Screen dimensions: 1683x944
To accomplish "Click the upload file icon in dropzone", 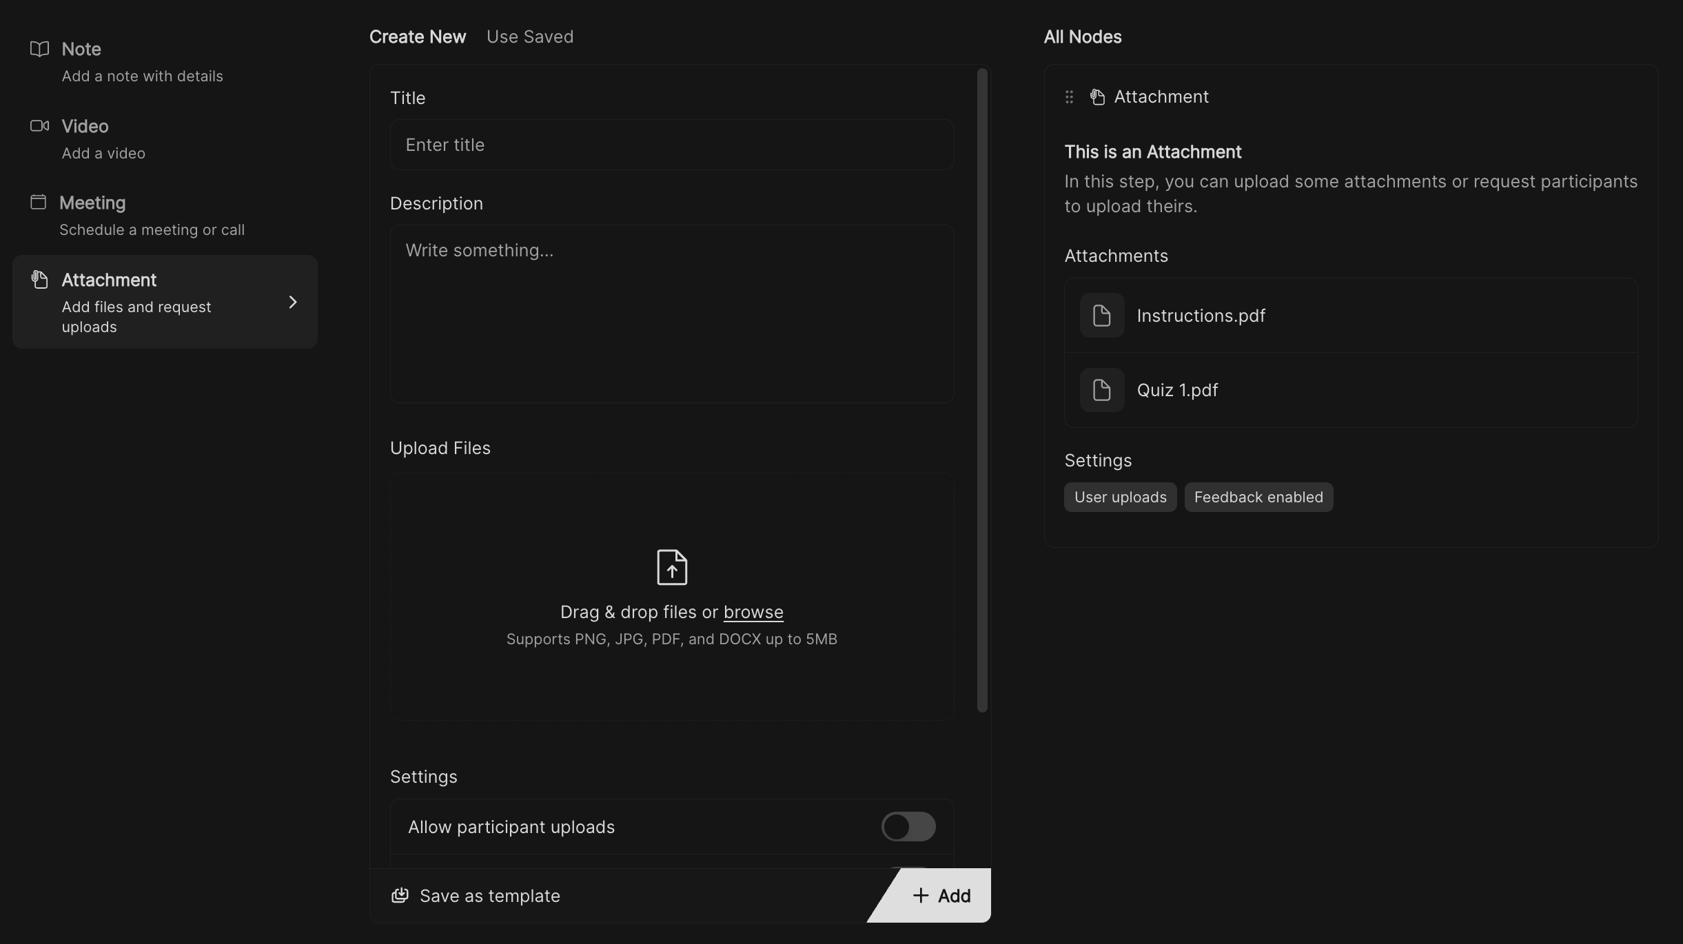I will coord(671,567).
